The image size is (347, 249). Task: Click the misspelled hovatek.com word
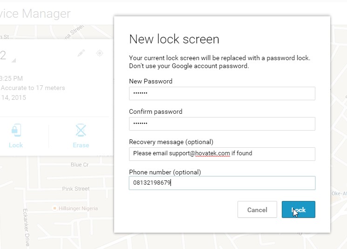212,153
